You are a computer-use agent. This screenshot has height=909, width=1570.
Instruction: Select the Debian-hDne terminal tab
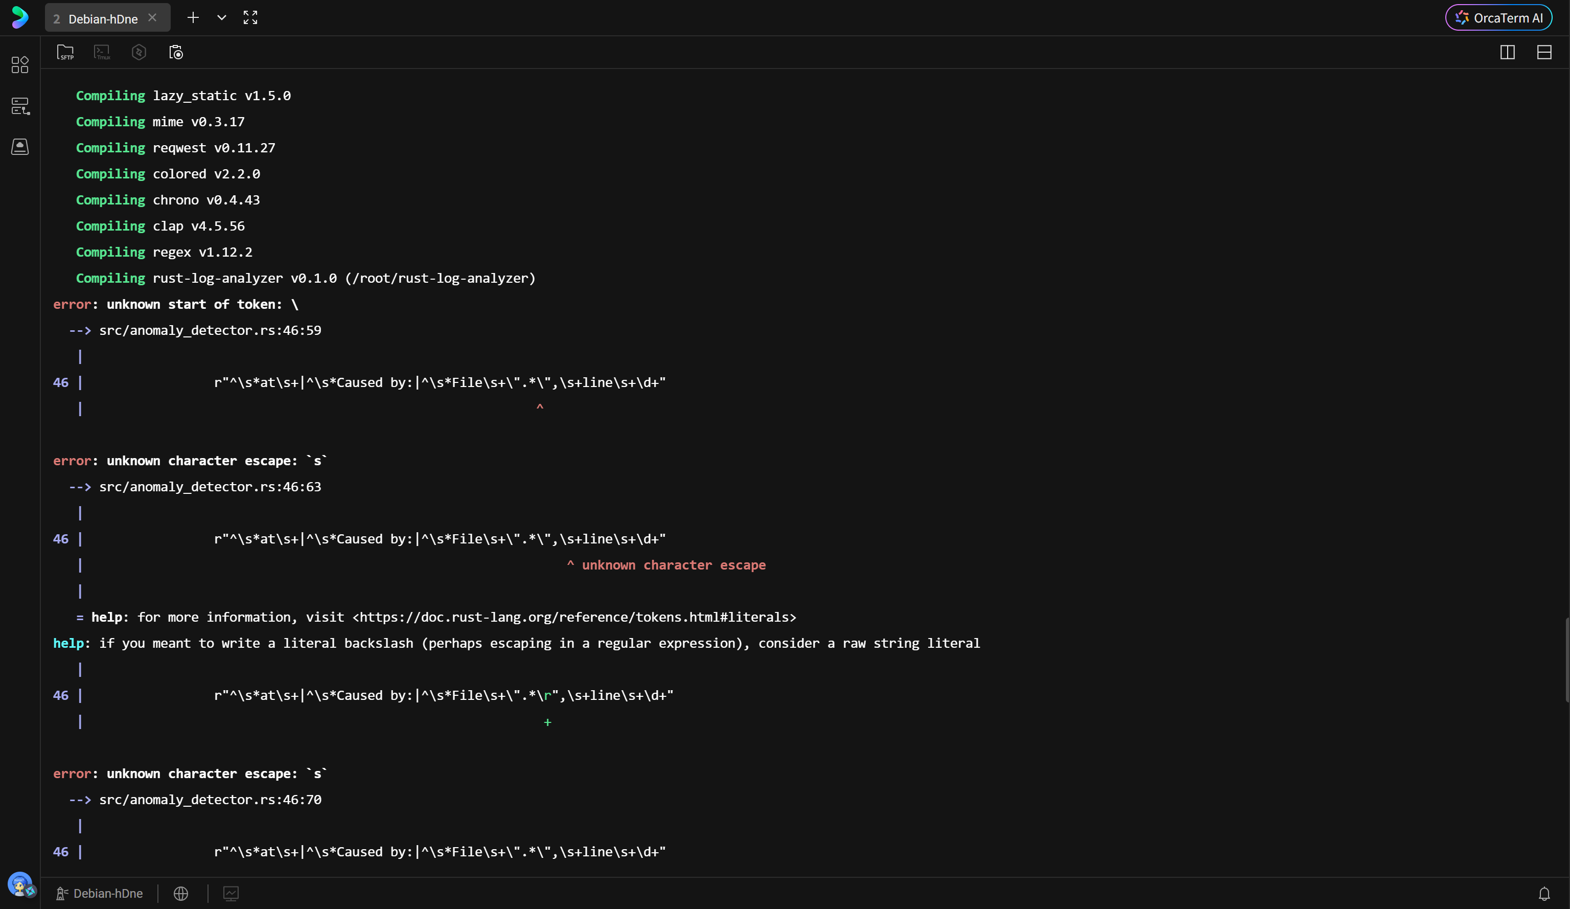(103, 19)
